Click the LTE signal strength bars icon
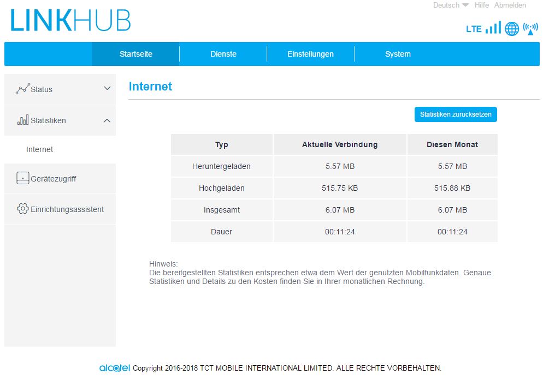This screenshot has height=381, width=543. (x=493, y=28)
